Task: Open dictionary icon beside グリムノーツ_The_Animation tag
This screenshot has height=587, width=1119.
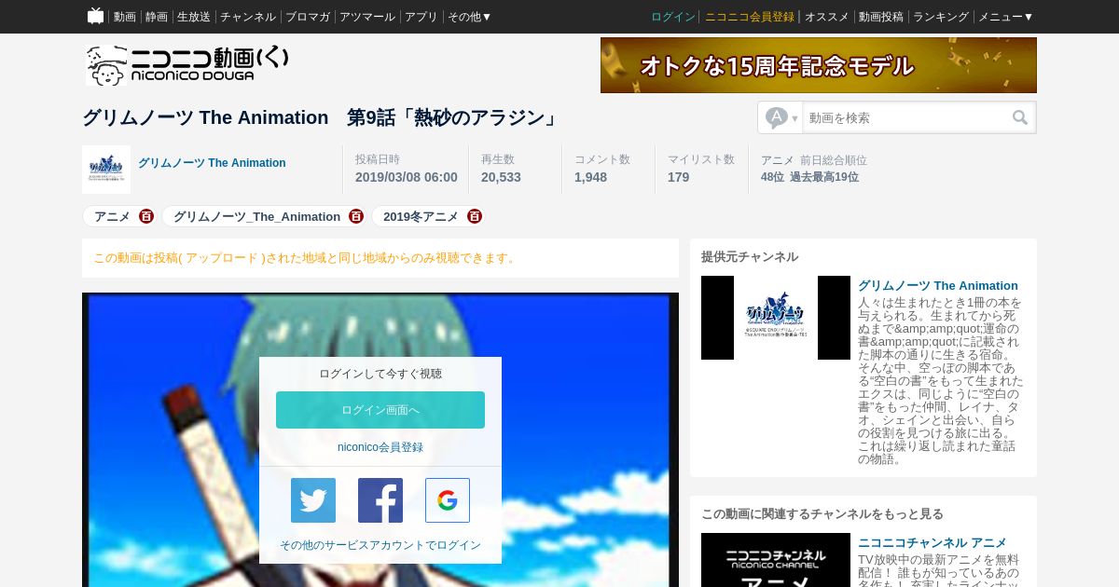Action: pyautogui.click(x=356, y=216)
